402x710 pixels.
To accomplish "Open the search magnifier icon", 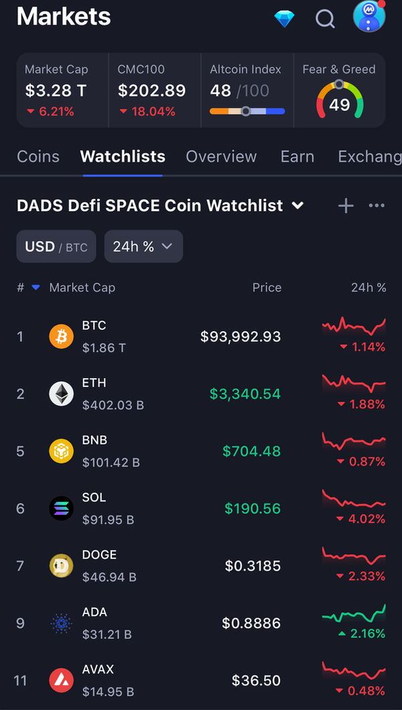I will coord(325,18).
